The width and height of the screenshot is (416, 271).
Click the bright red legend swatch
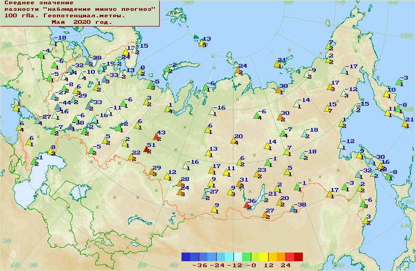[x=290, y=257]
